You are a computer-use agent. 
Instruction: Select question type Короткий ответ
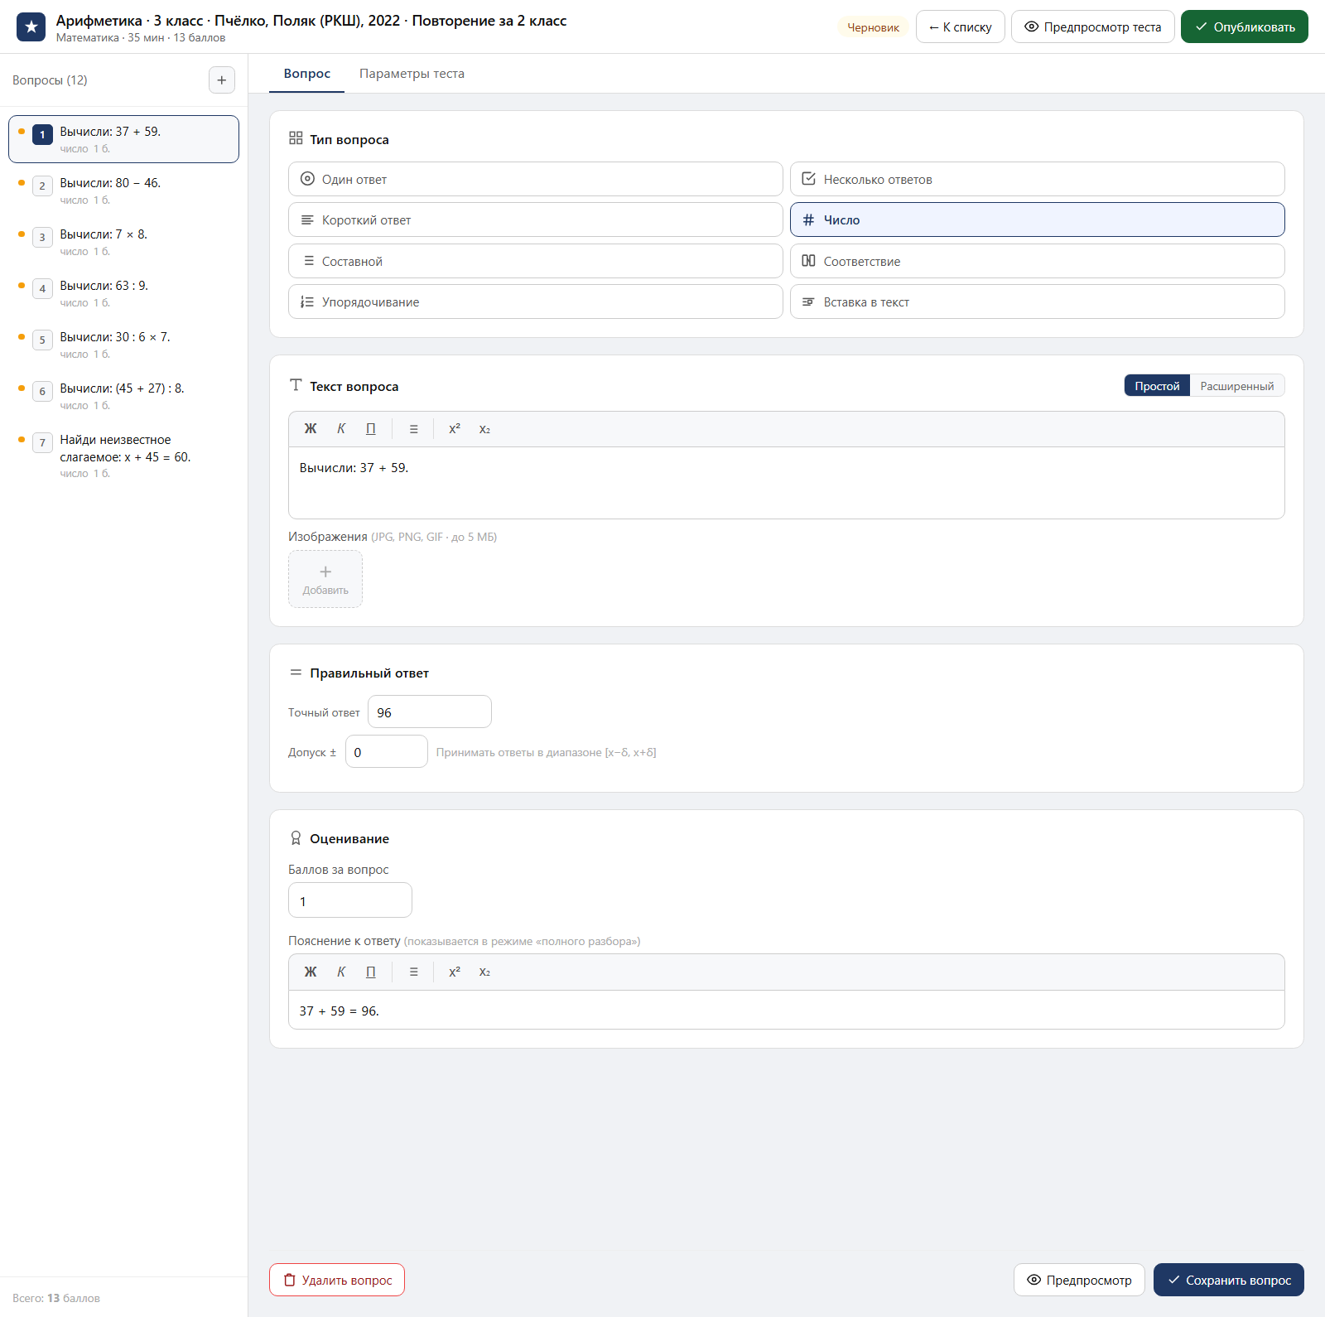[x=536, y=220]
